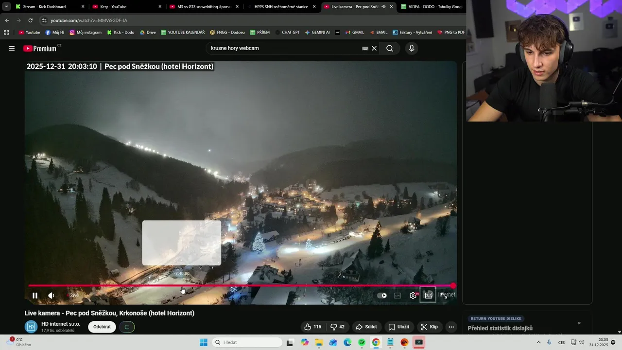This screenshot has height=350, width=622.
Task: Switch to Kery - YouTube tab
Action: click(127, 7)
